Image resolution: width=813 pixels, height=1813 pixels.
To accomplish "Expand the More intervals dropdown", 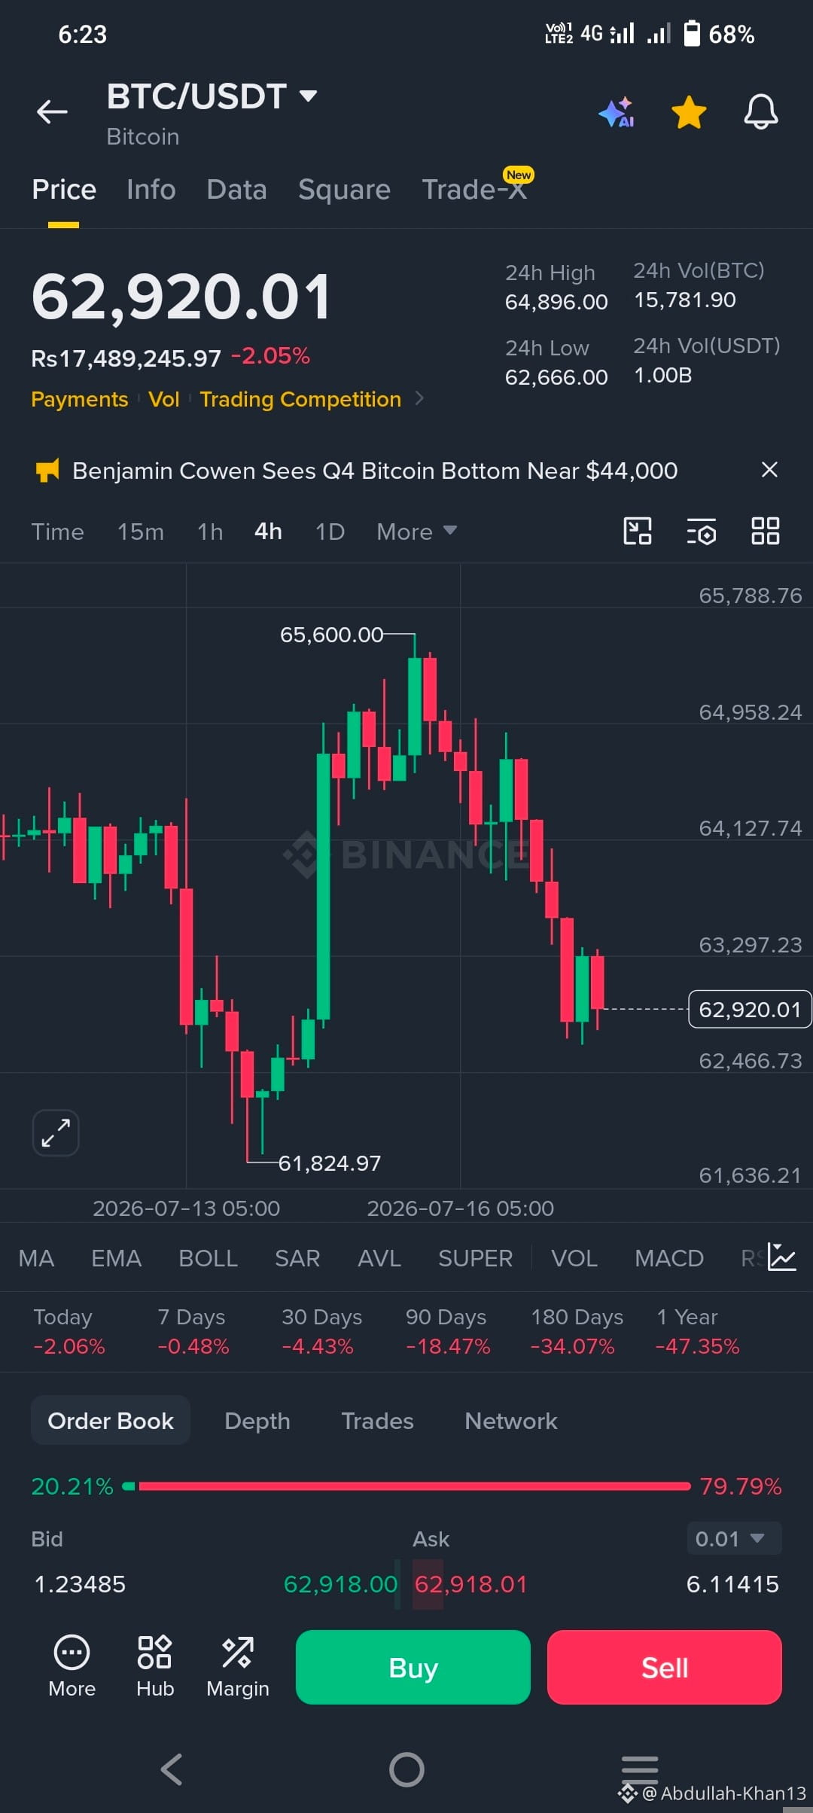I will click(x=416, y=532).
